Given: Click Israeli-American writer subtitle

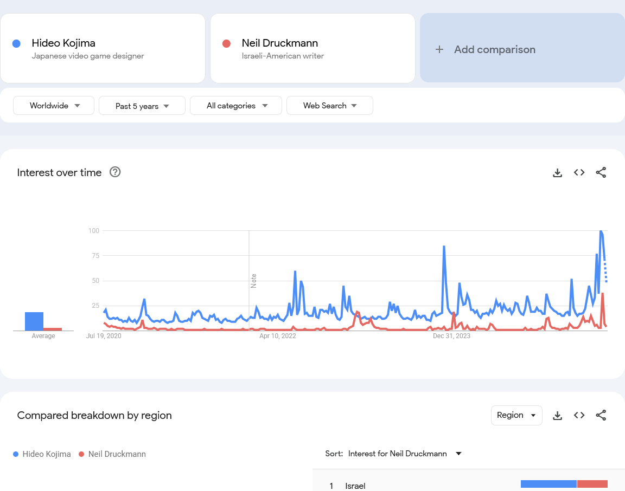Looking at the screenshot, I should point(283,56).
